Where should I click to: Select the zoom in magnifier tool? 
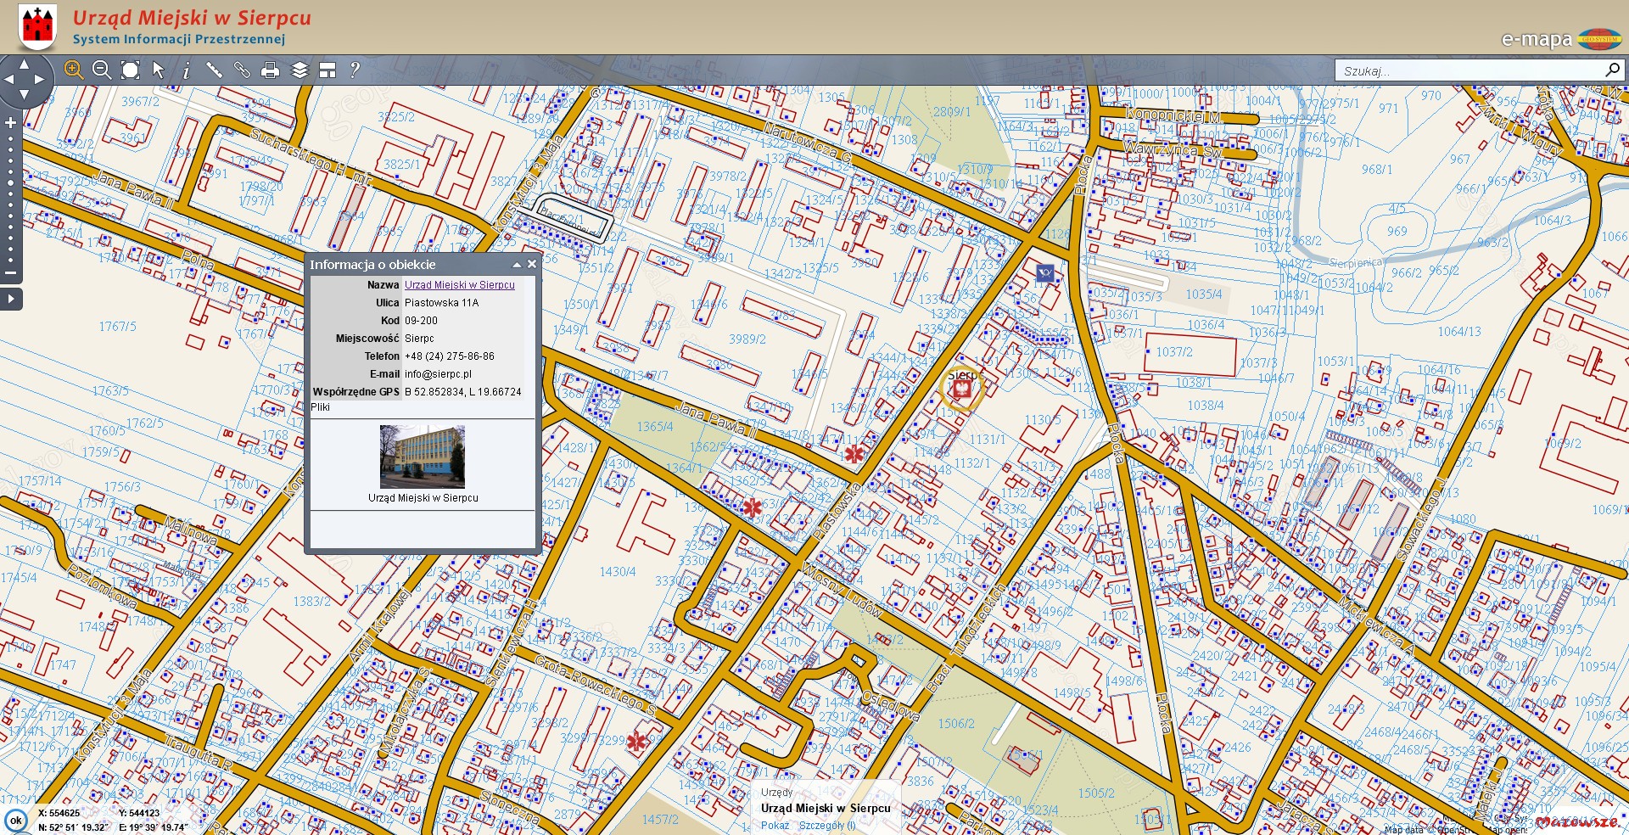point(74,70)
